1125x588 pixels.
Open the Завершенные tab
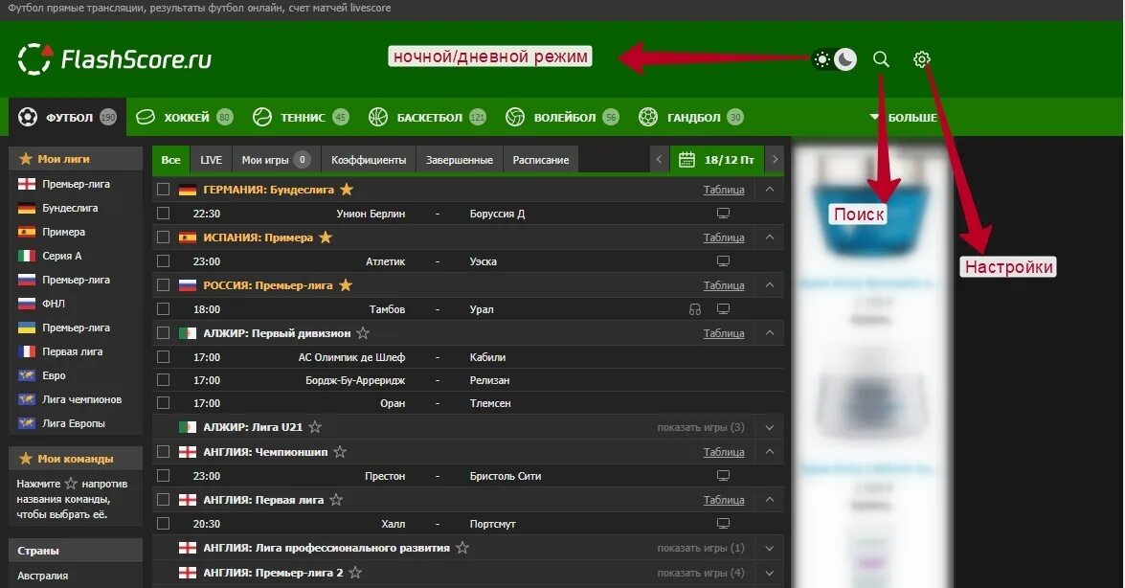click(460, 159)
